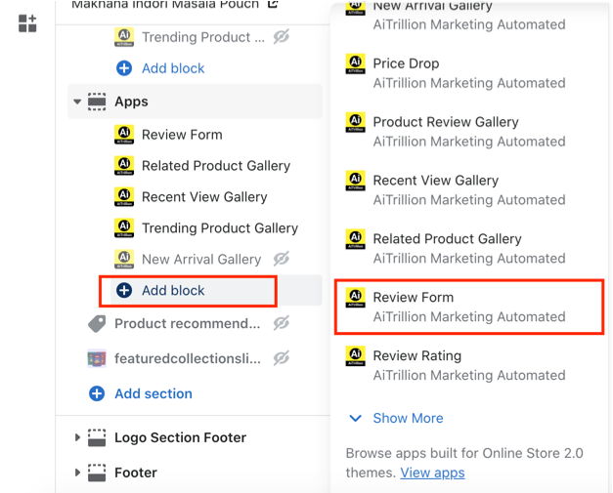Screen dimensions: 613x493
Task: Click the plus icon of the Add block above Apps
Action: pyautogui.click(x=124, y=68)
